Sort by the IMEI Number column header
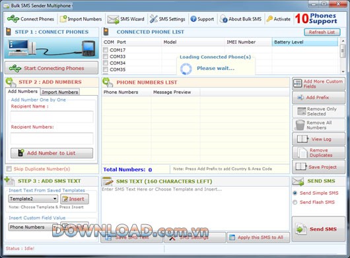Screen dimensions: 350x258 [x=248, y=42]
